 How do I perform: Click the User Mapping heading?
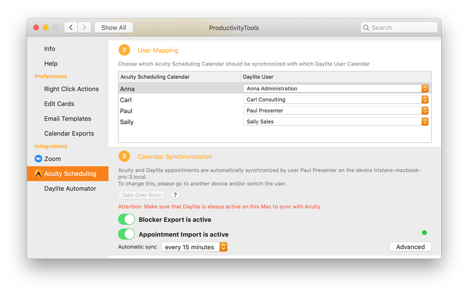pyautogui.click(x=158, y=50)
